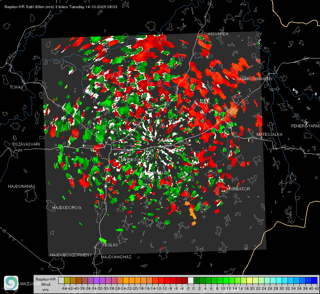Select the olive legend swatch above -64
Viewport: 320px width, 294px height.
coord(67,281)
